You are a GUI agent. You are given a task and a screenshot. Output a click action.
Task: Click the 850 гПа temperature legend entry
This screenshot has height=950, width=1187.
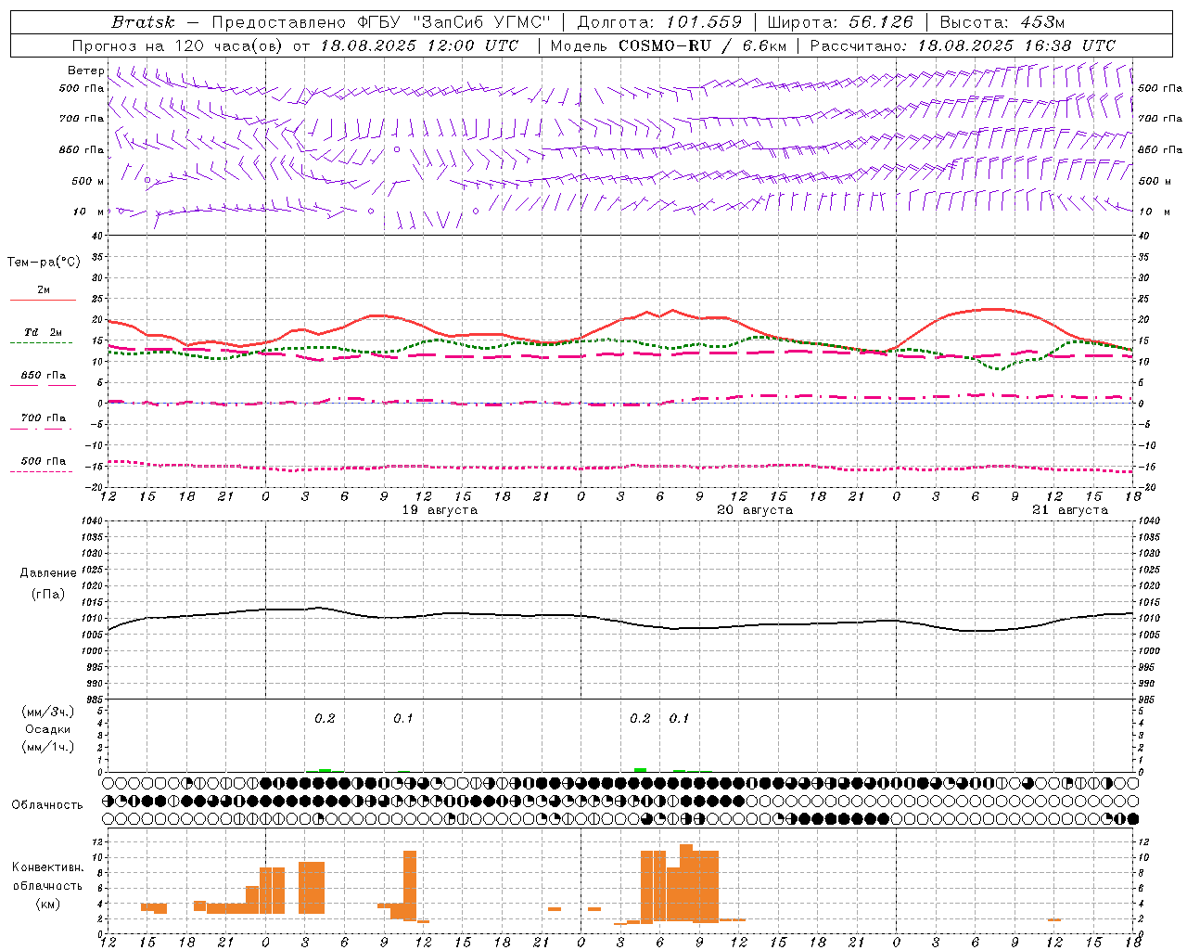[43, 376]
